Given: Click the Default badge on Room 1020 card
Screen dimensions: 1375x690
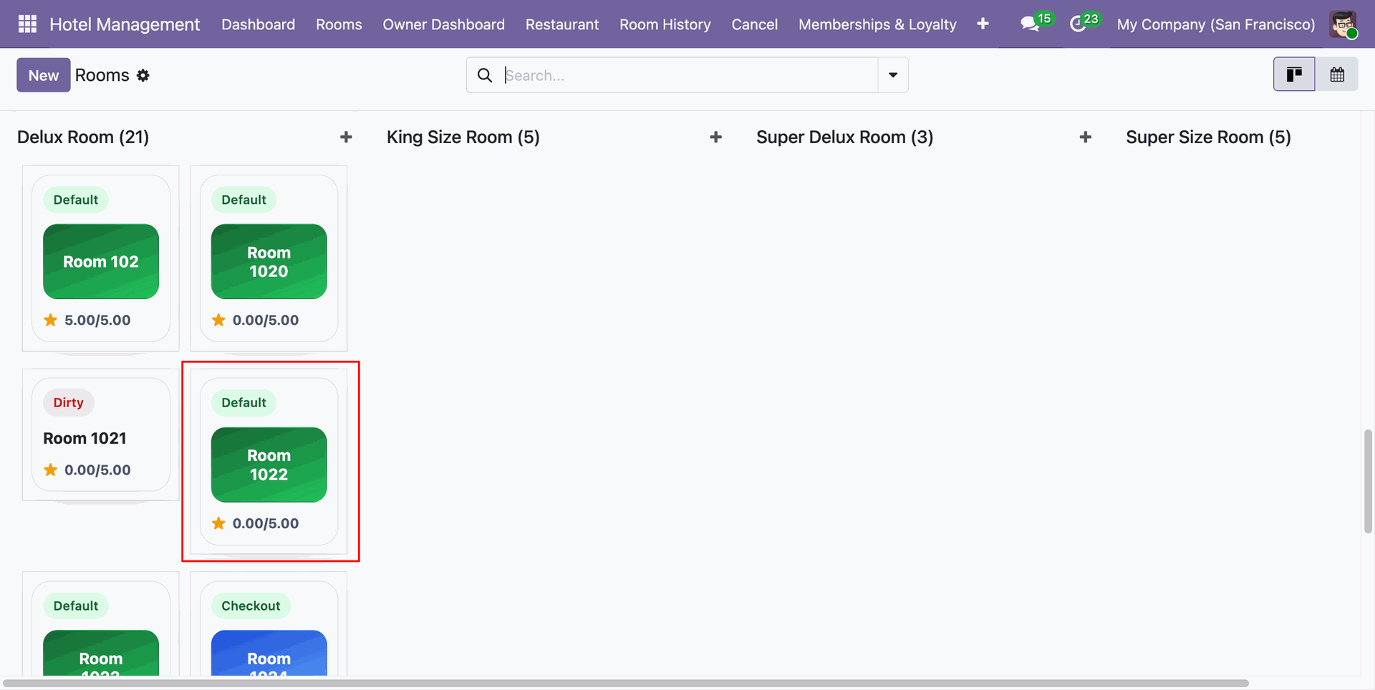Looking at the screenshot, I should [243, 200].
